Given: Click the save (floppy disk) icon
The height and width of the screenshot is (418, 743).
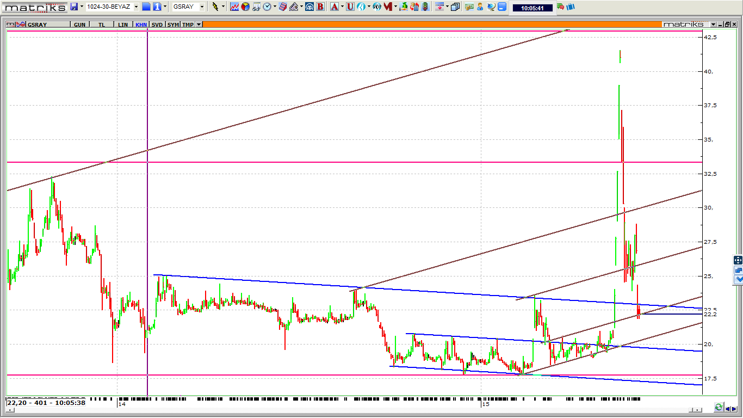Looking at the screenshot, I should pyautogui.click(x=74, y=7).
